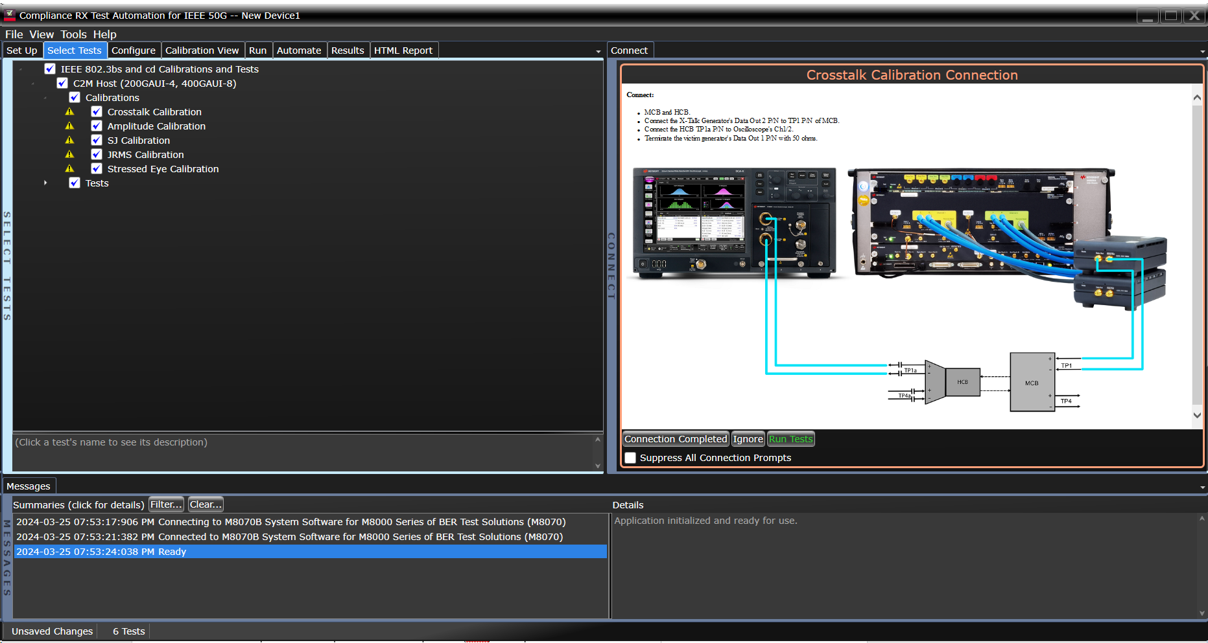The image size is (1208, 643).
Task: Open the tab list dropdown arrow
Action: pyautogui.click(x=598, y=51)
